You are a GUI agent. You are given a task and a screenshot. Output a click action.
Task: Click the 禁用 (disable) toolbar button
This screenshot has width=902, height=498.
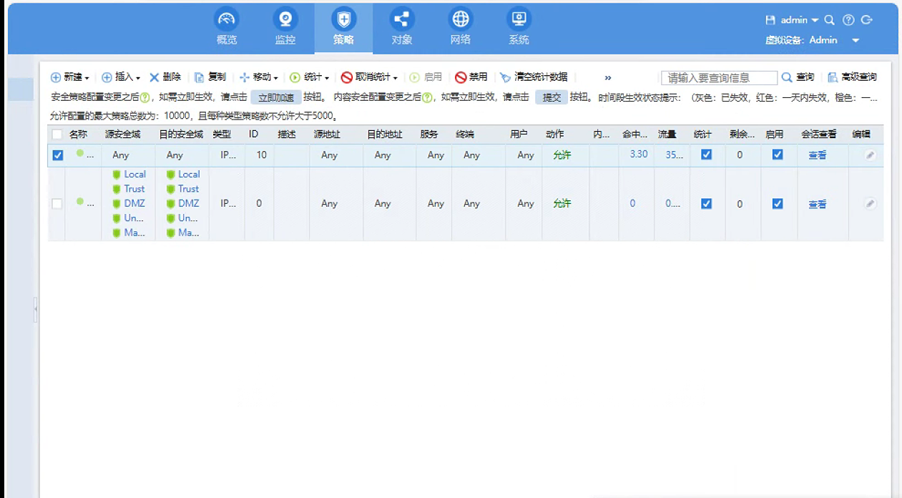point(471,77)
